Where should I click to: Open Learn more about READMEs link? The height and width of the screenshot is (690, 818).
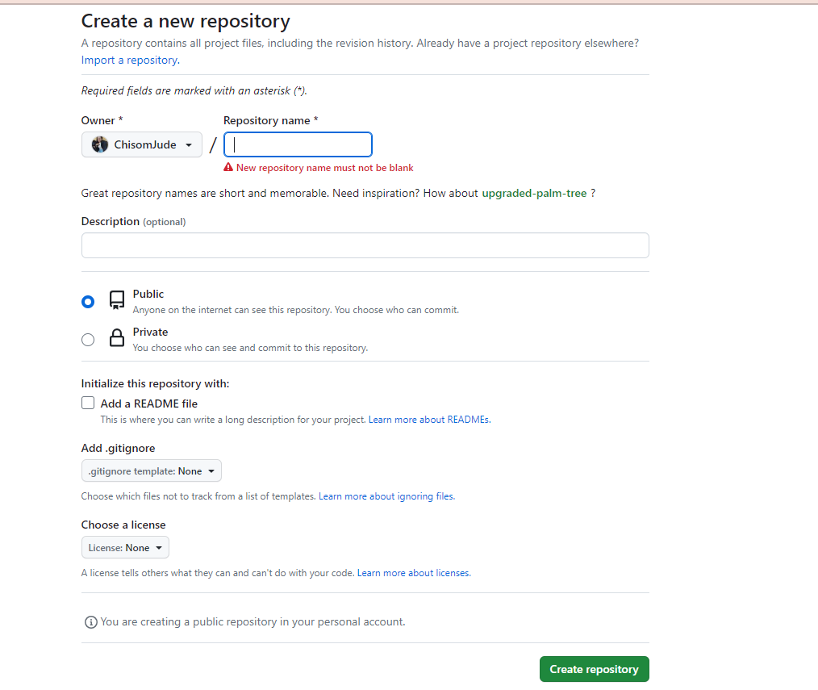click(x=429, y=420)
